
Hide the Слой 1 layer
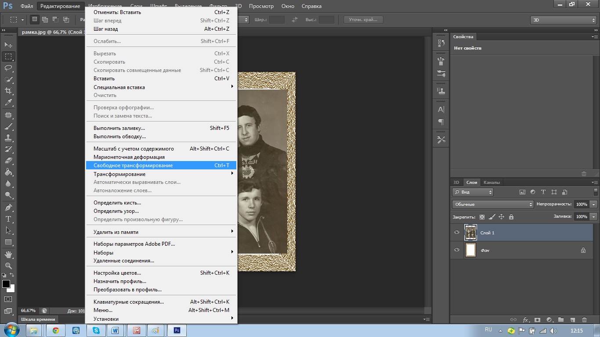[x=457, y=233]
